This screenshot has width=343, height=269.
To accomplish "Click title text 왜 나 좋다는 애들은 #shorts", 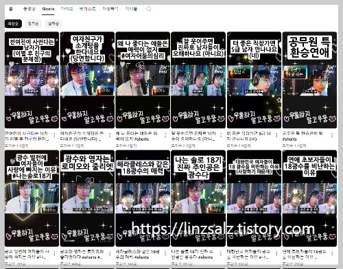I will click(137, 136).
